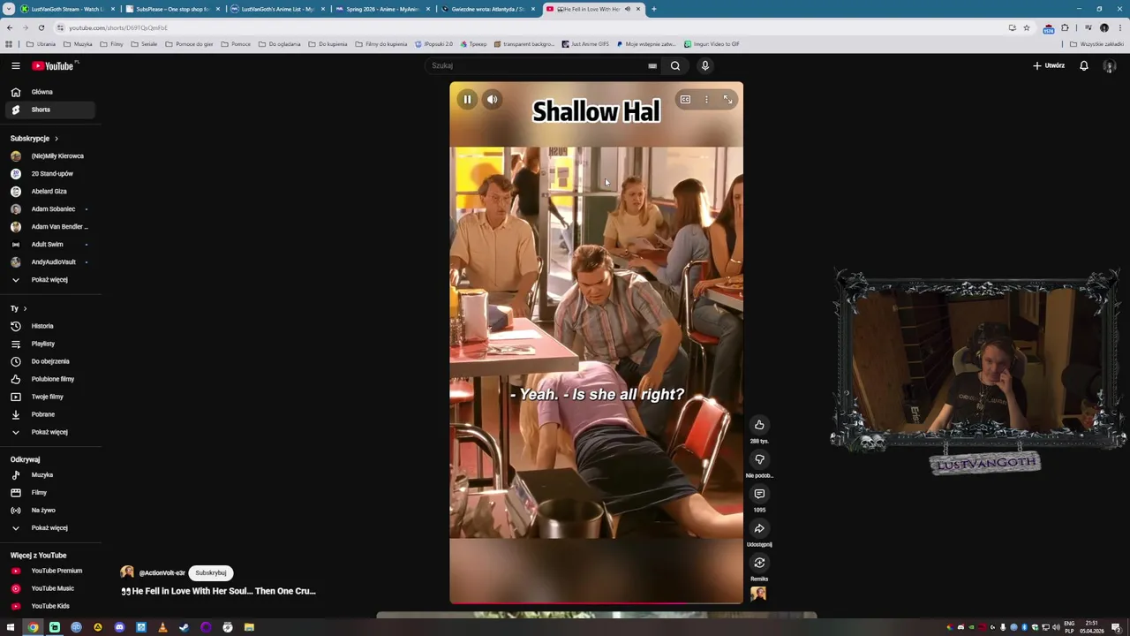Open the on-screen keyboard in the search box
The height and width of the screenshot is (636, 1130).
click(x=652, y=65)
